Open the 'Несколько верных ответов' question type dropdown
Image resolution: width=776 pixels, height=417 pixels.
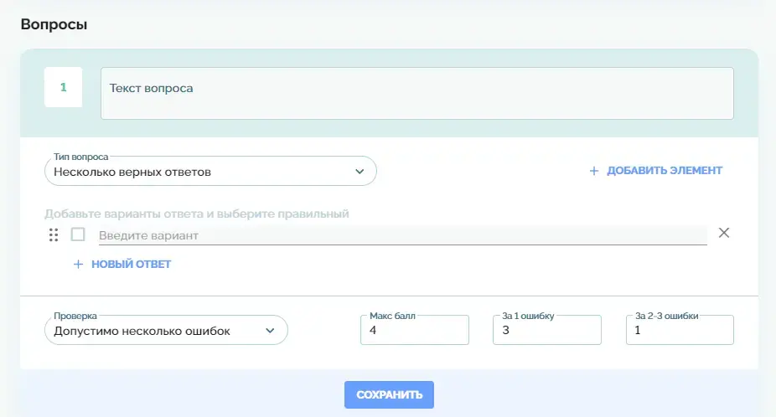(x=210, y=172)
